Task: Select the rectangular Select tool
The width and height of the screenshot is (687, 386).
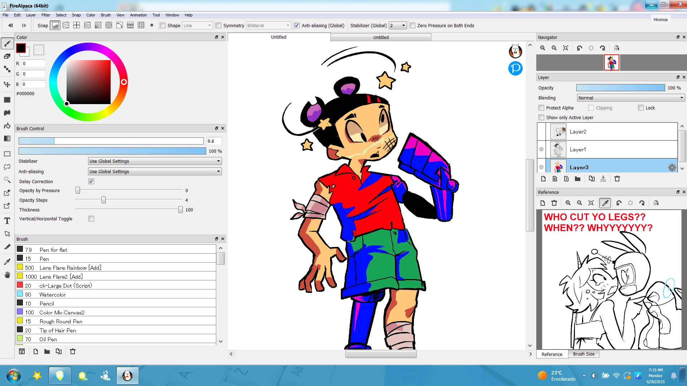Action: (7, 154)
